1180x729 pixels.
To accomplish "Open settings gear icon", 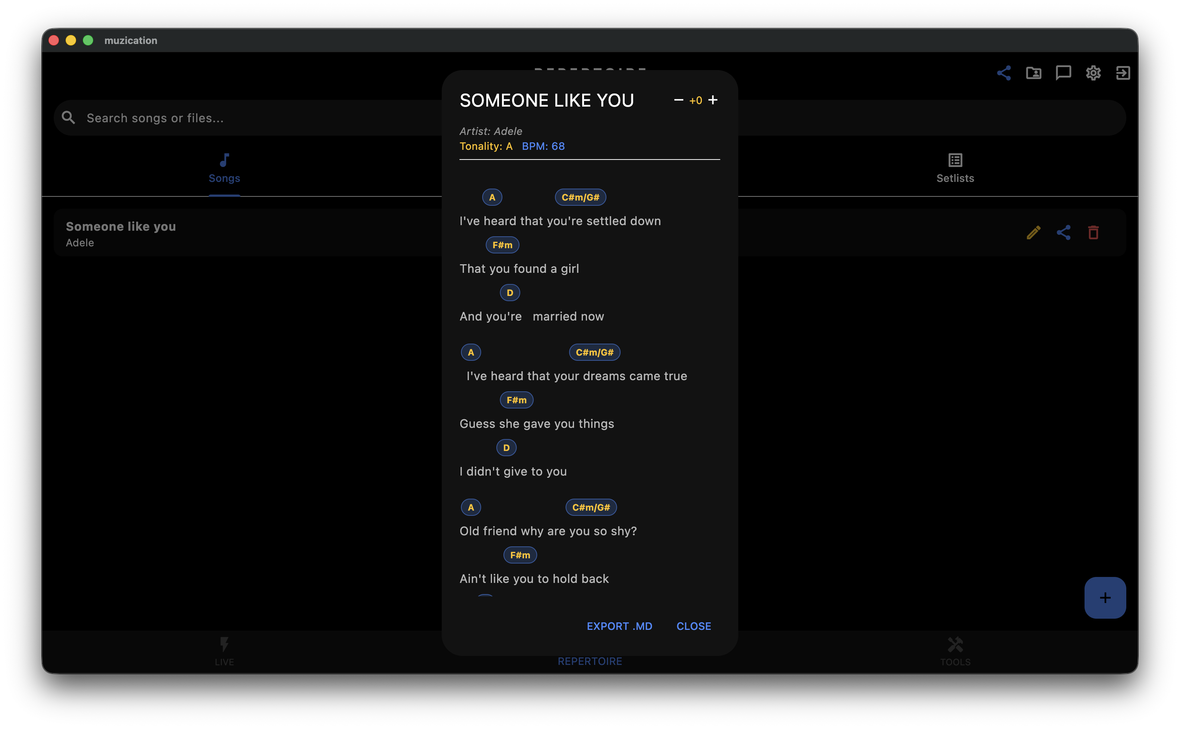I will (1093, 73).
